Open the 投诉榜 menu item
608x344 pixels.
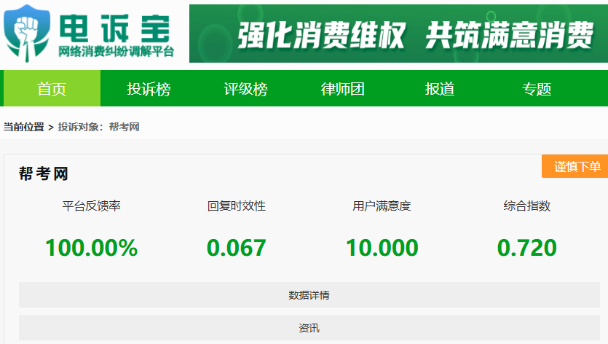149,89
